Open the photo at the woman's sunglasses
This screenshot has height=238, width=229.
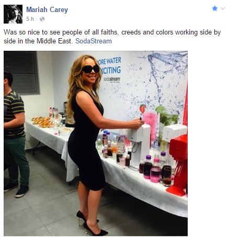pyautogui.click(x=90, y=69)
